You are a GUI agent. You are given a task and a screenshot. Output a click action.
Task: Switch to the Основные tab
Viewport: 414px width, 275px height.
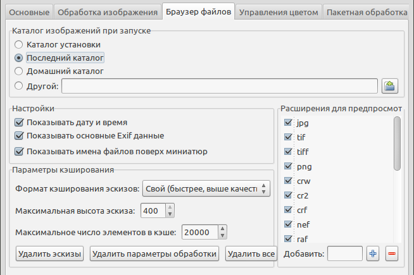click(x=29, y=12)
